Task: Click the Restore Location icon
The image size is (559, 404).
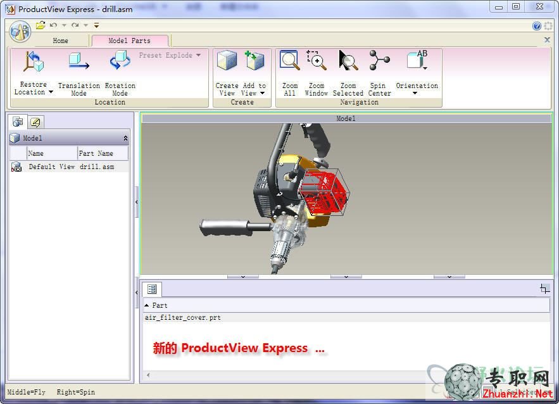Action: pyautogui.click(x=34, y=63)
